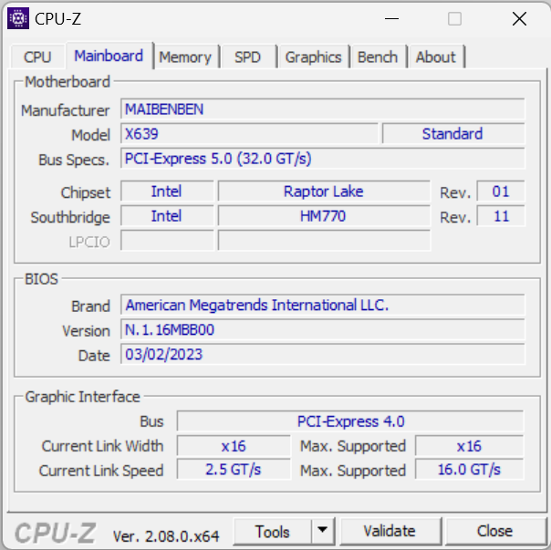Click the Current Link Width x16 field
551x550 pixels.
(234, 446)
